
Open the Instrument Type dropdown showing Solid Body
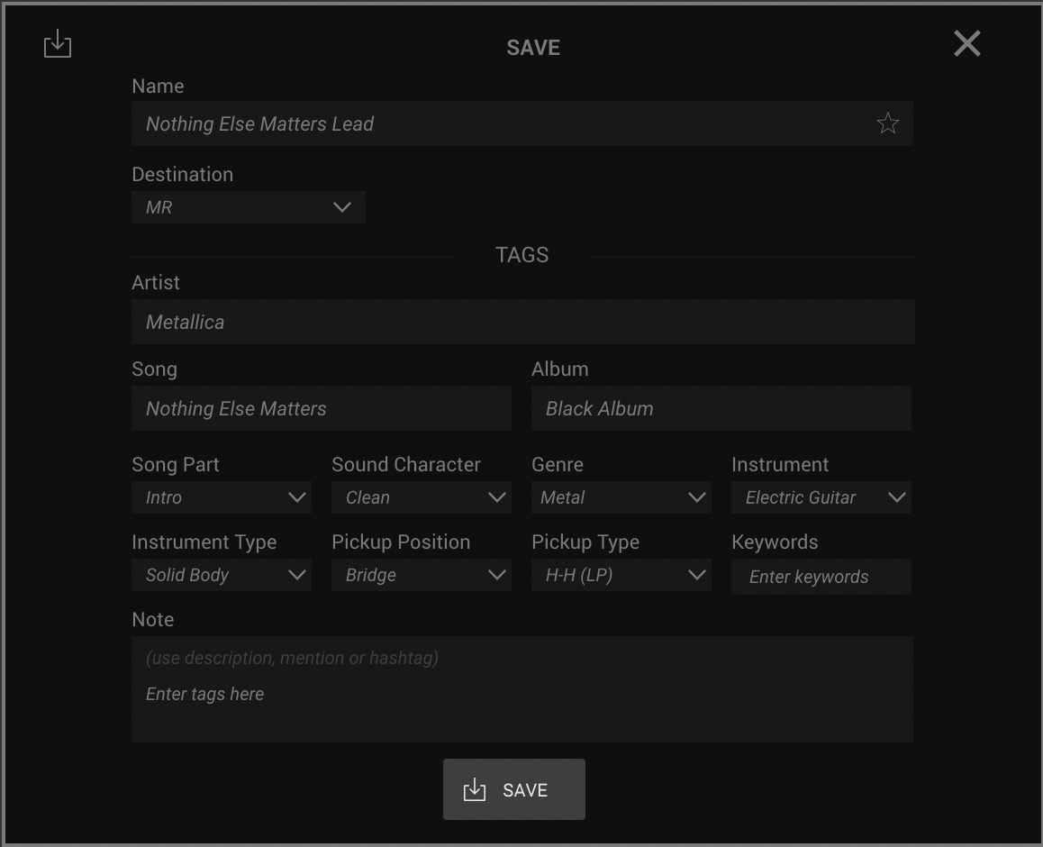click(x=222, y=575)
